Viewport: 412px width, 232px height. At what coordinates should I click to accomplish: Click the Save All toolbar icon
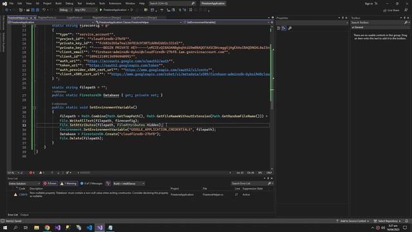tap(37, 10)
